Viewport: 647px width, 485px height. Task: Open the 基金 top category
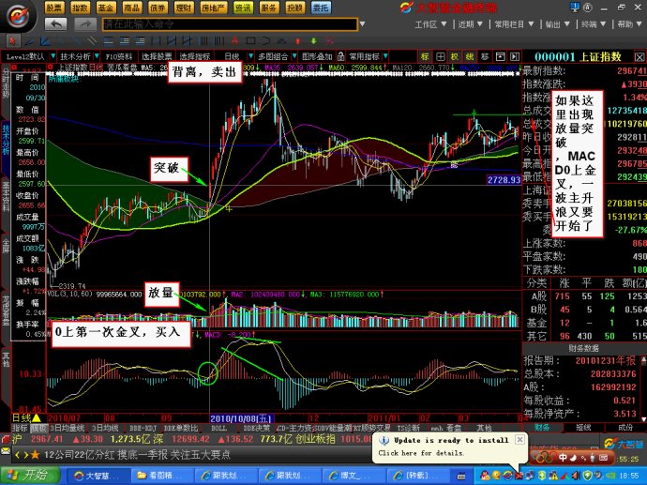tap(106, 8)
